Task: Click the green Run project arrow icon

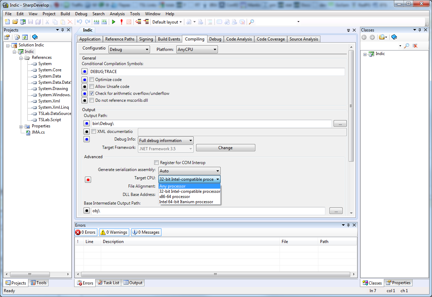Action: [113, 22]
